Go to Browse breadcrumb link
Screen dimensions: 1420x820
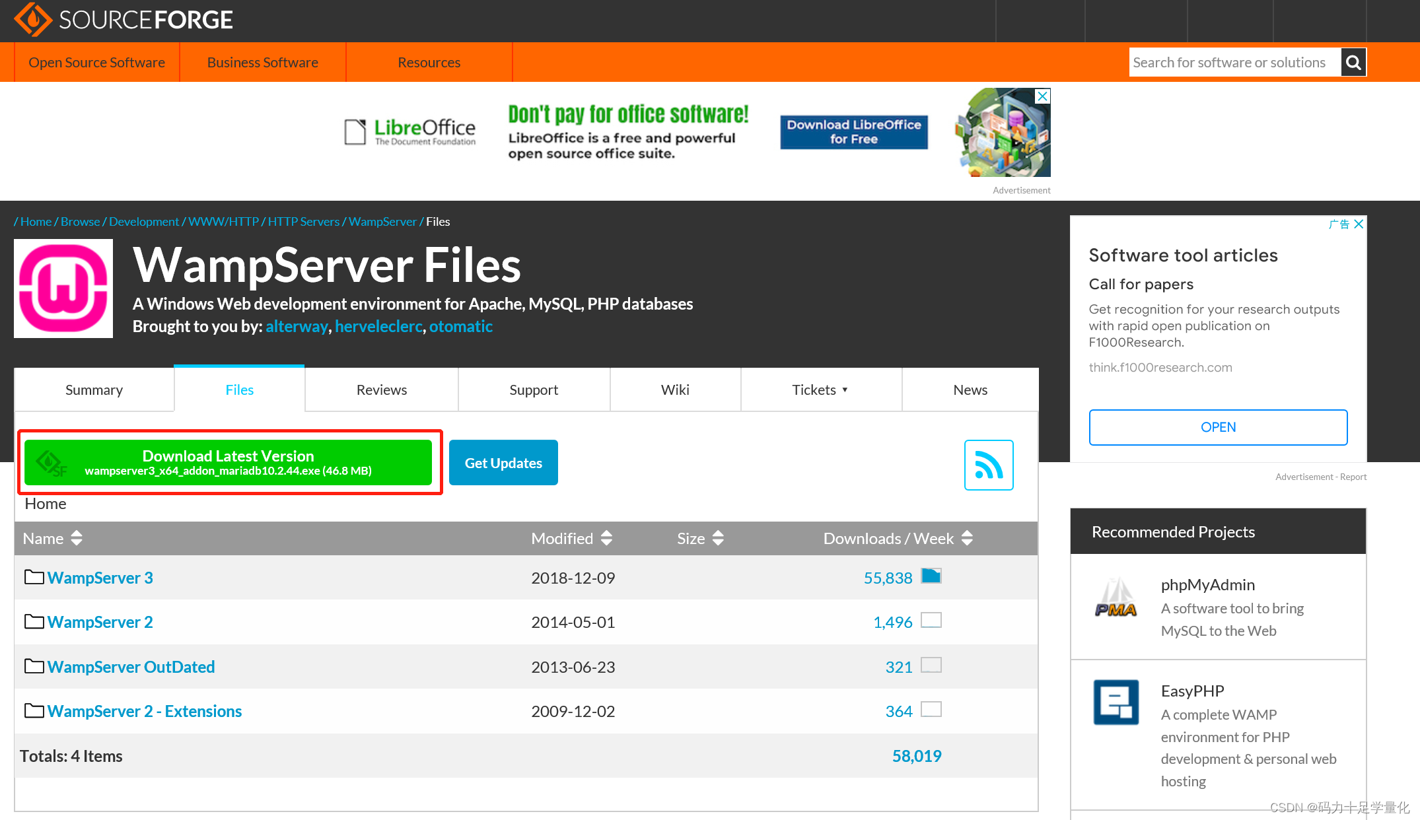point(80,221)
